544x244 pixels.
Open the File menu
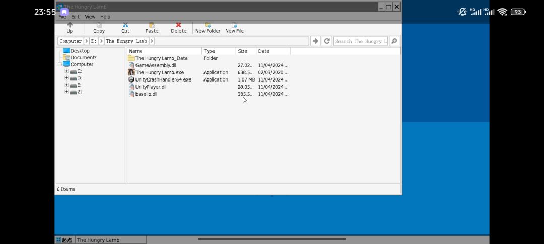62,16
